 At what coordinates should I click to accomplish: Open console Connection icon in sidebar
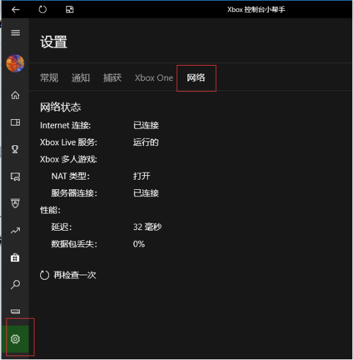point(15,312)
